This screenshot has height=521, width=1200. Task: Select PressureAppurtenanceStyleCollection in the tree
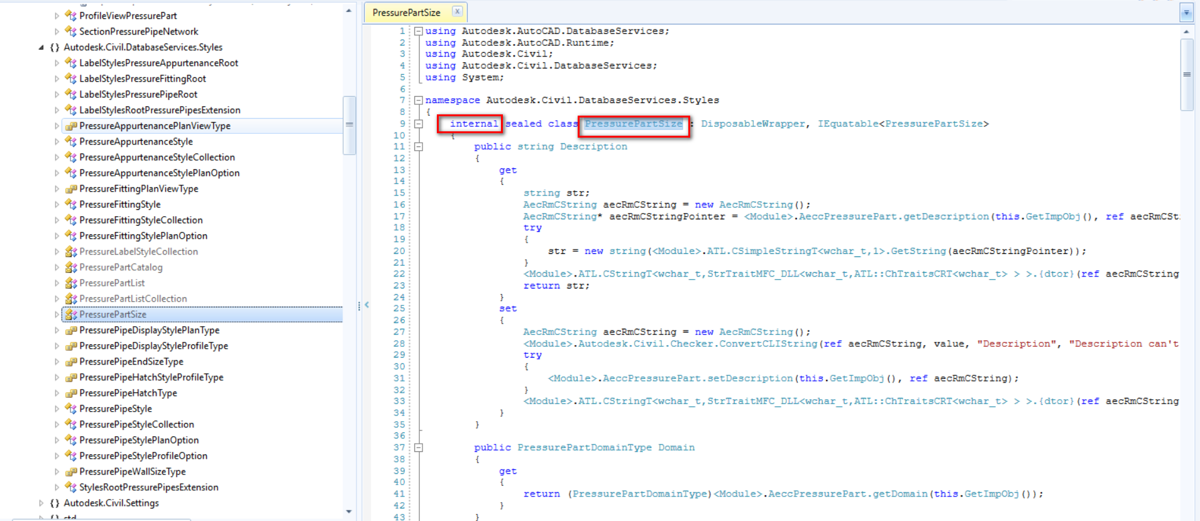tap(157, 157)
